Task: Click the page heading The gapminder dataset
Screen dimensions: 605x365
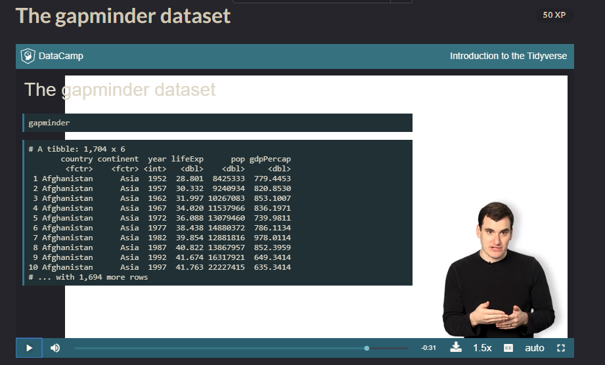Action: pos(123,16)
